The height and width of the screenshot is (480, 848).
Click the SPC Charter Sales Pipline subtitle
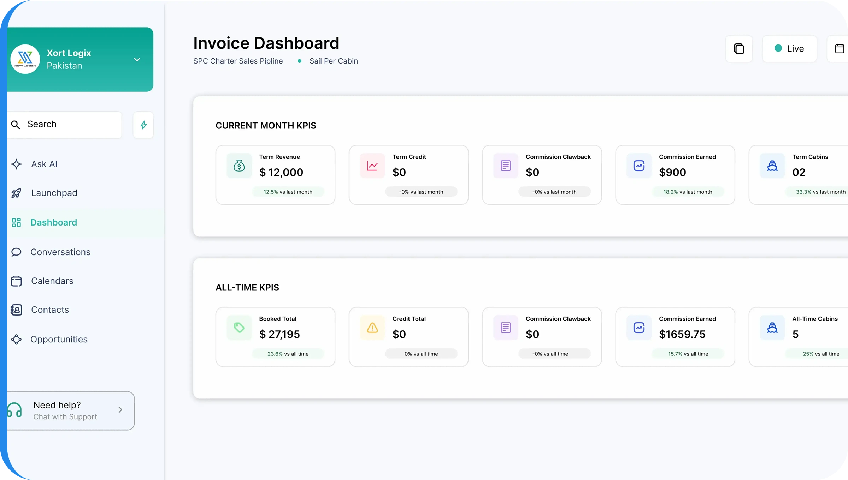tap(238, 61)
